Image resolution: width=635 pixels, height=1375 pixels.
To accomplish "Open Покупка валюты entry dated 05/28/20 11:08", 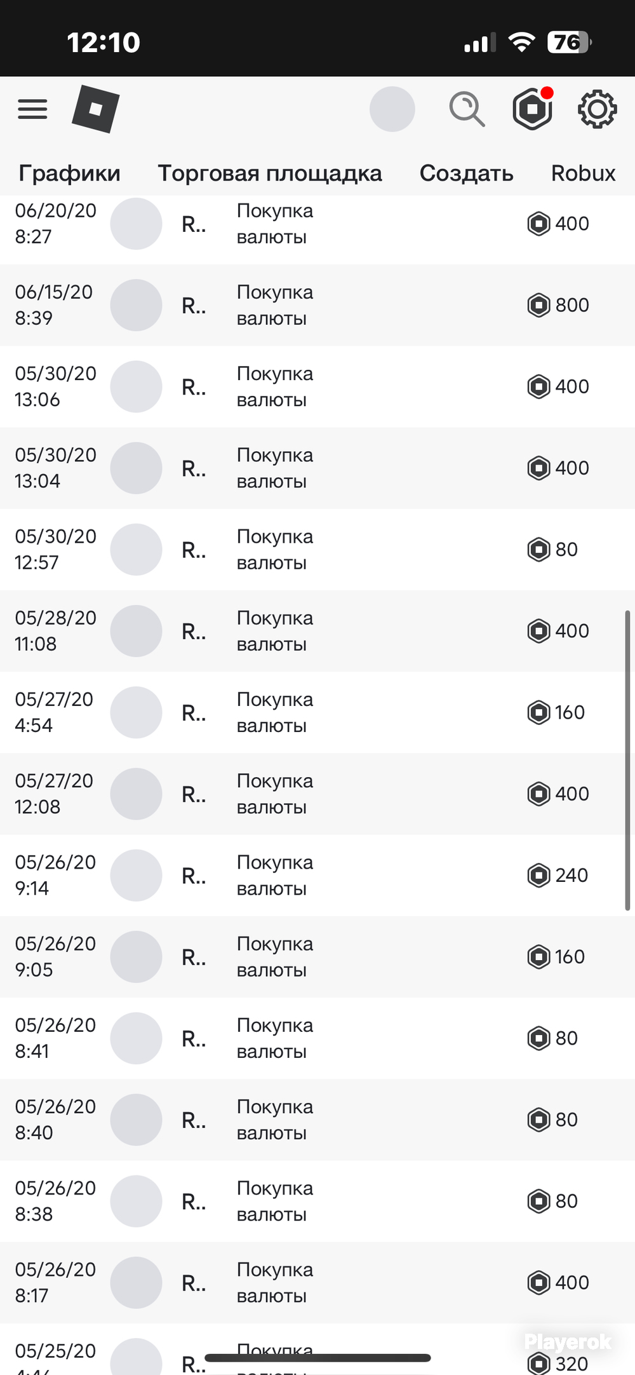I will (317, 631).
